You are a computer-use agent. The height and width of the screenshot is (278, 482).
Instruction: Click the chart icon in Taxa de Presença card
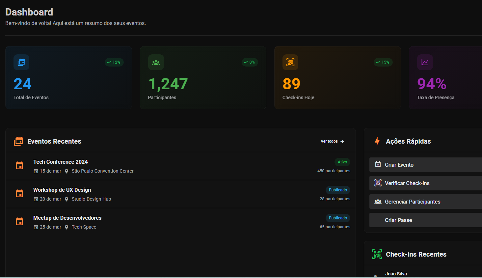[425, 62]
